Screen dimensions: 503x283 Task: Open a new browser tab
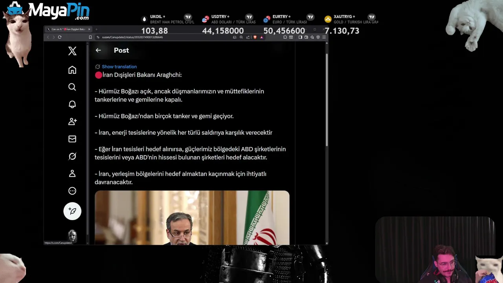pos(96,29)
